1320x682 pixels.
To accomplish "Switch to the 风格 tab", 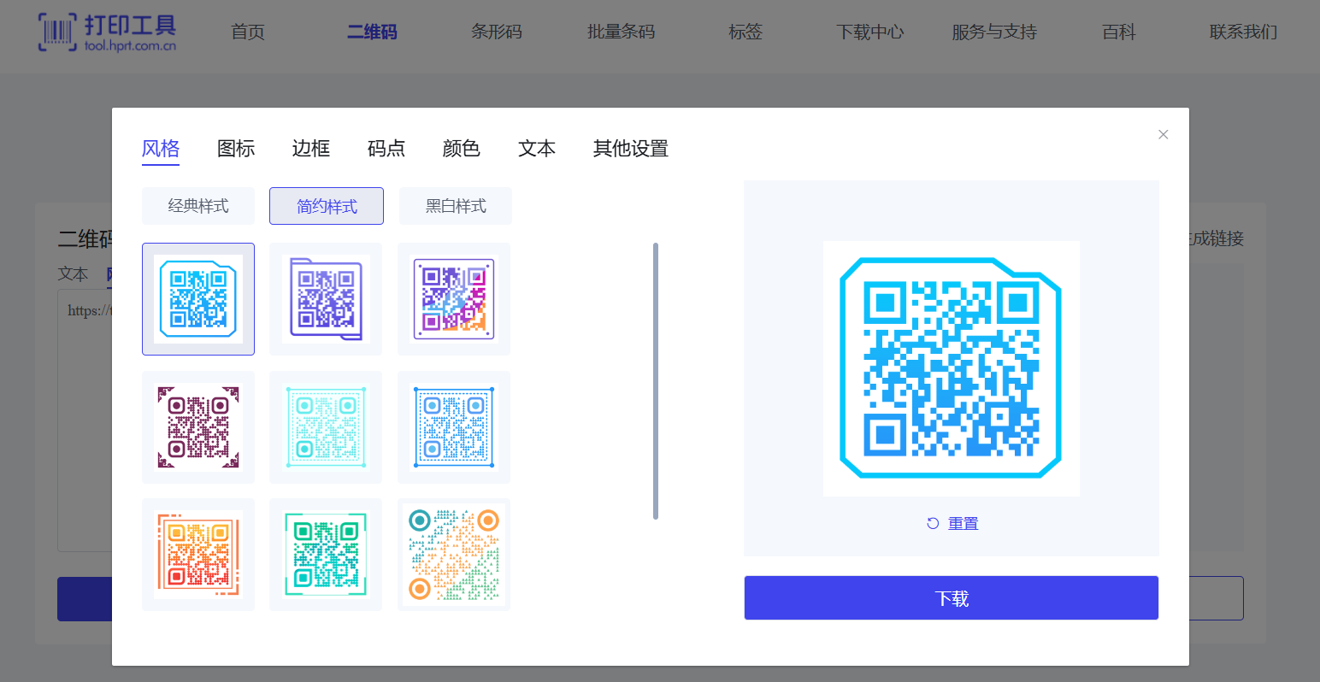I will click(x=161, y=149).
